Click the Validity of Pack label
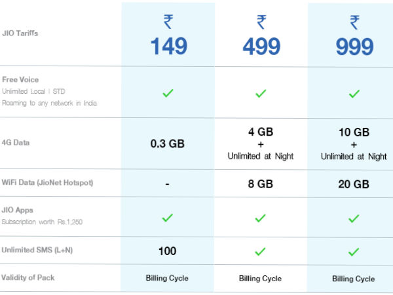This screenshot has width=393, height=295. pyautogui.click(x=28, y=277)
